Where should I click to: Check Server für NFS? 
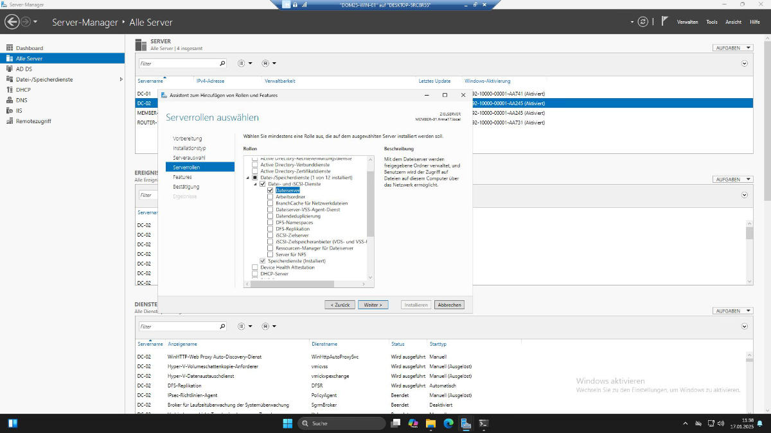point(270,255)
